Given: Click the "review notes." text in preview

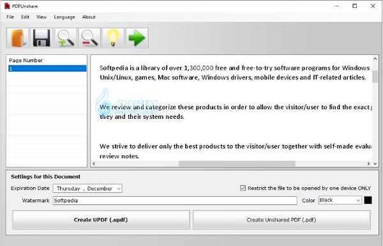Looking at the screenshot, I should (x=119, y=157).
